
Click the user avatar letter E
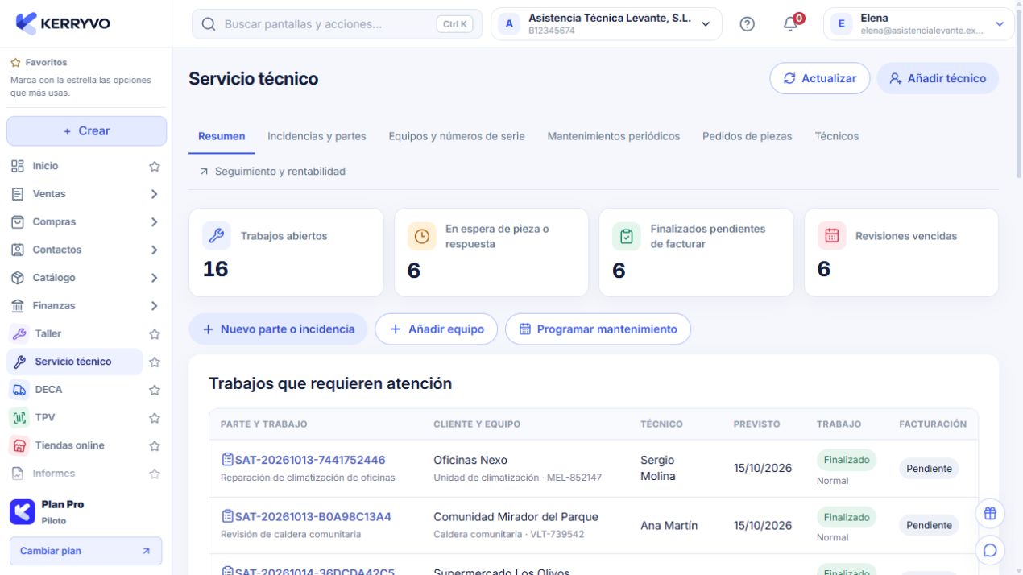point(841,24)
